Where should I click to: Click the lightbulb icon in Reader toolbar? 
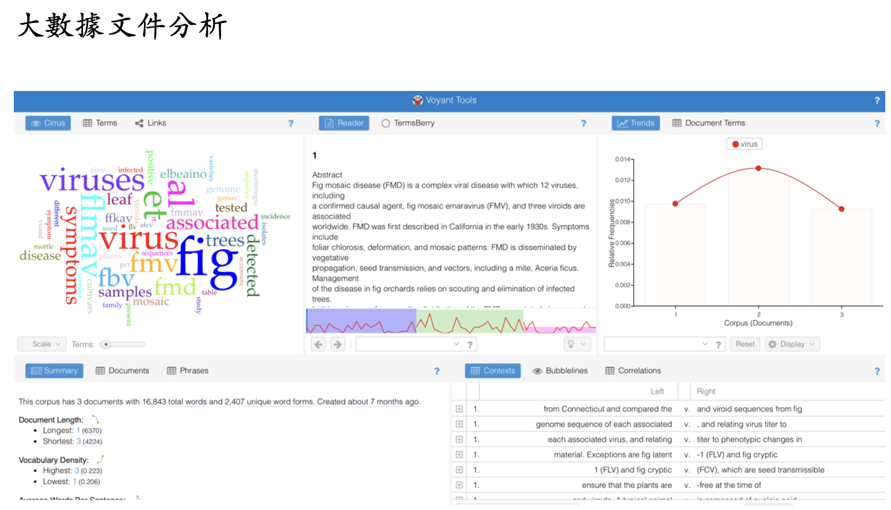click(571, 344)
